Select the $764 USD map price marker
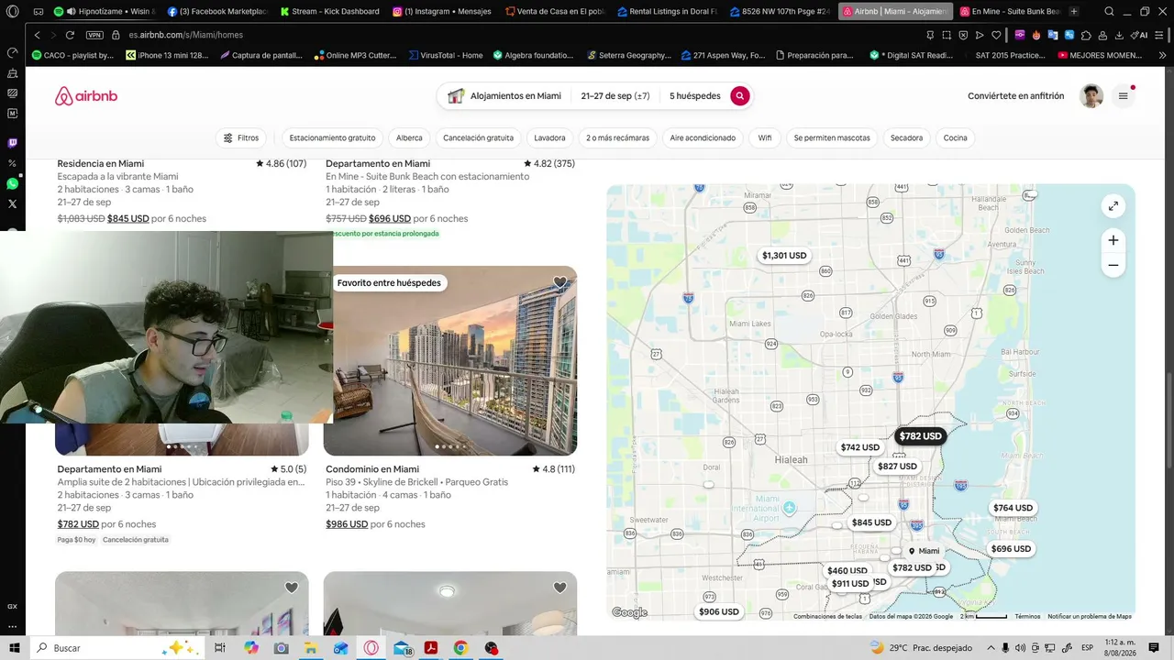 tap(1013, 508)
